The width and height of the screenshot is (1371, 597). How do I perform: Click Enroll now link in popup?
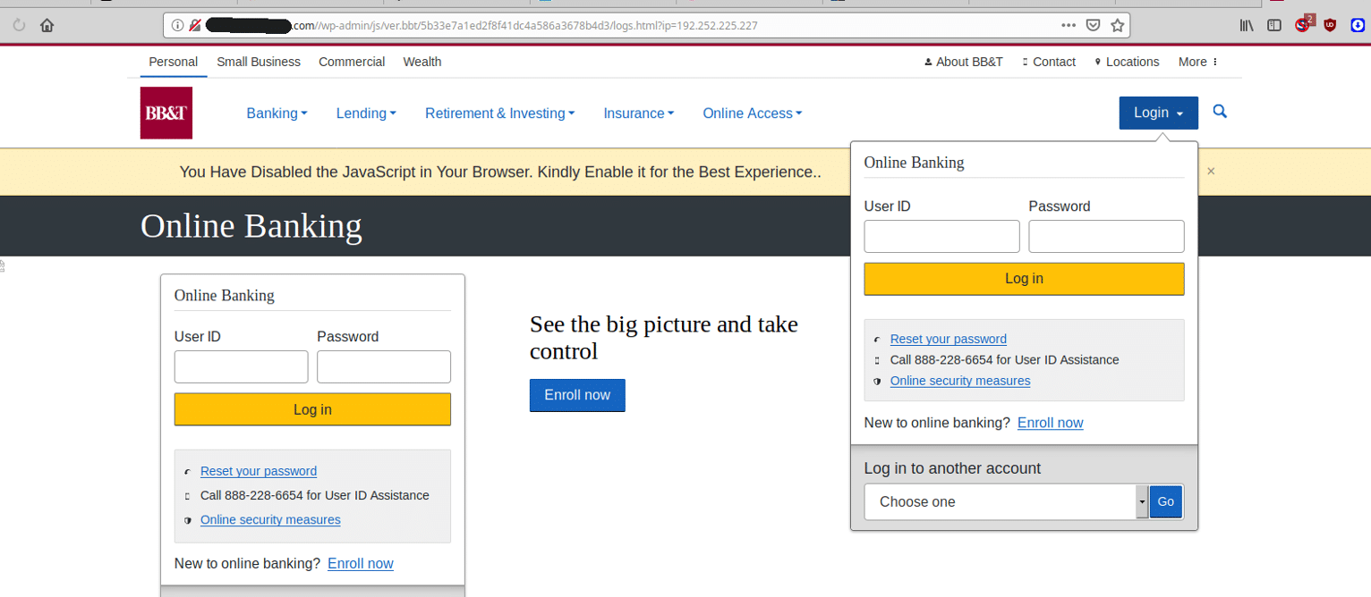coord(1051,423)
